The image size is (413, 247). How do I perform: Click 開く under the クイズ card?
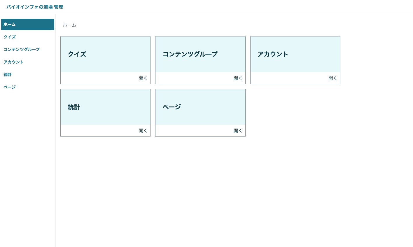pos(143,78)
